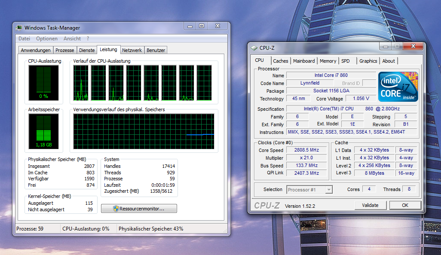Click status bar 'Physikalischer Speicher: 43%'
The width and height of the screenshot is (441, 255).
(x=151, y=229)
